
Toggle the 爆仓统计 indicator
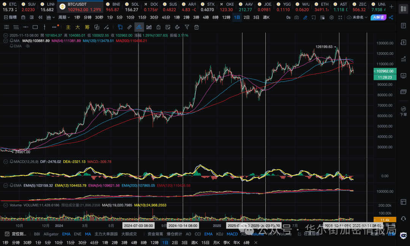click(x=174, y=234)
